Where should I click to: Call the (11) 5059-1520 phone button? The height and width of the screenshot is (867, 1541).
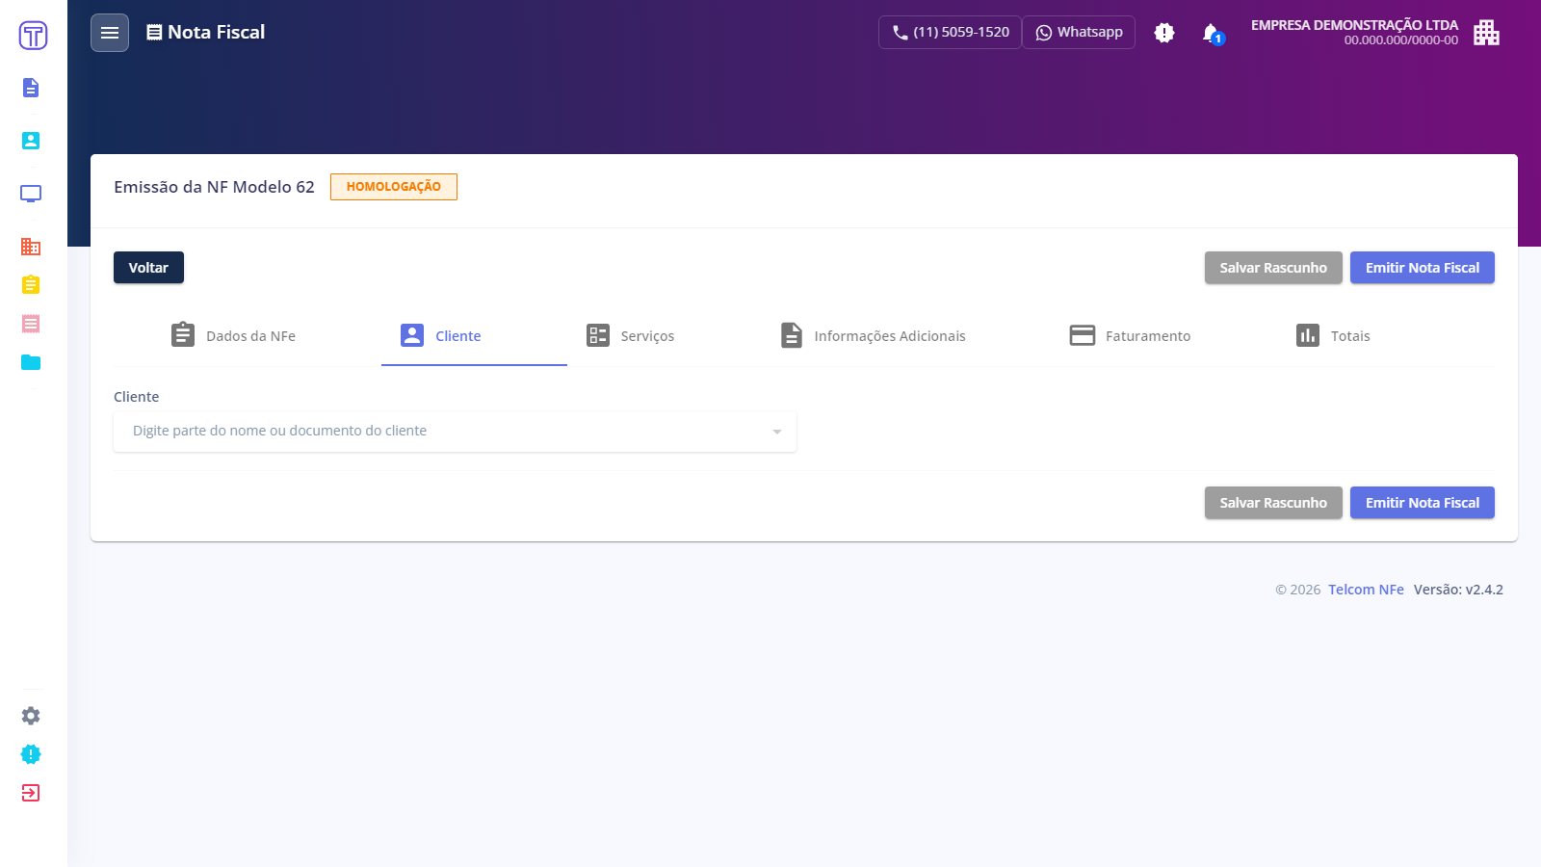[950, 32]
